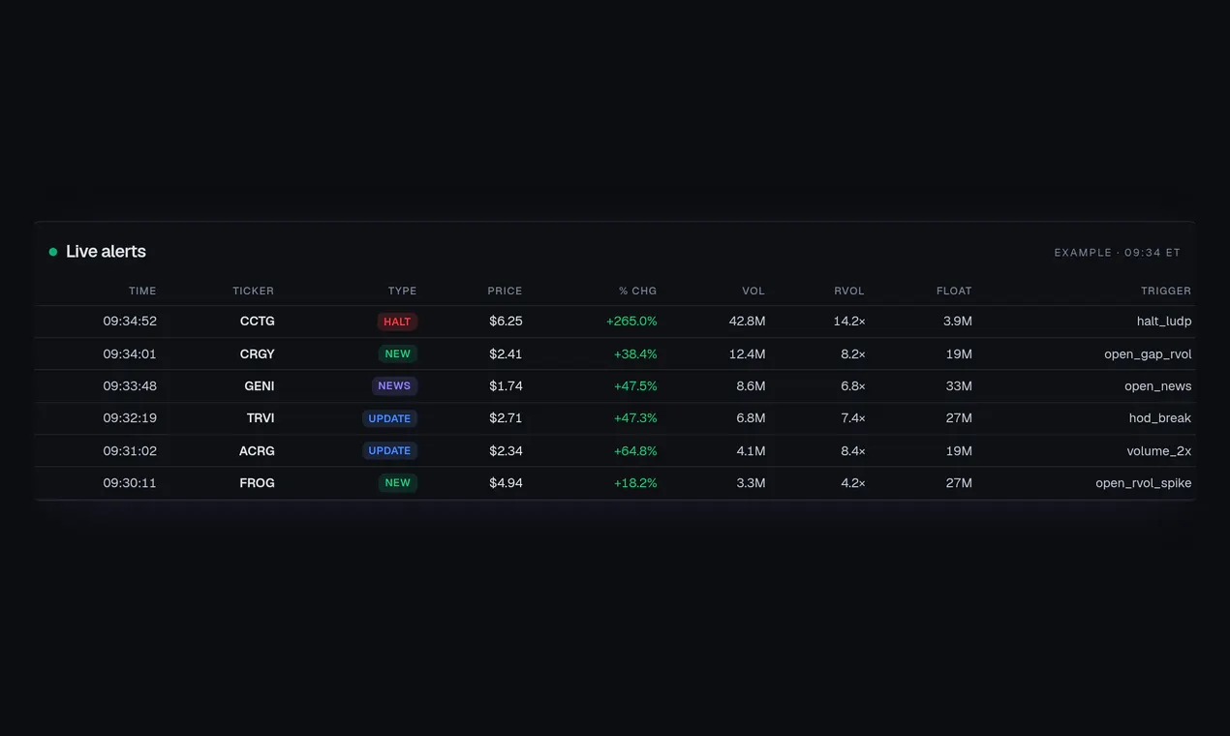
Task: Click the ACRG ticker symbol
Action: pos(258,451)
